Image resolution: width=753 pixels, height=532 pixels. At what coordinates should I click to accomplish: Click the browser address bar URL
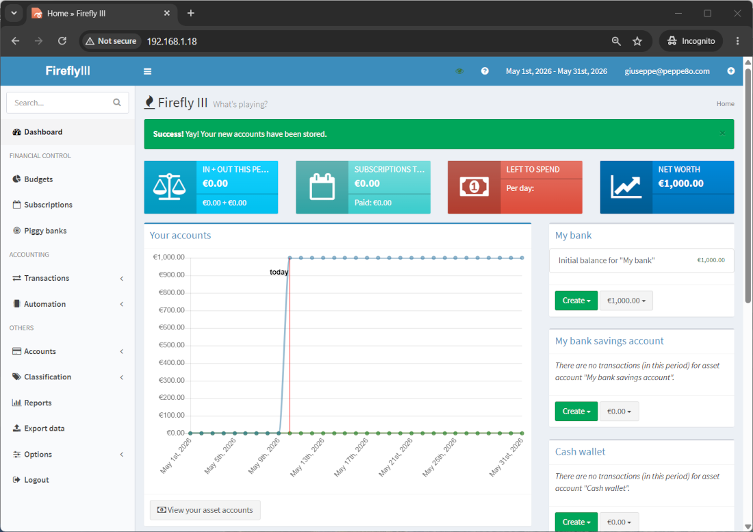pyautogui.click(x=172, y=41)
